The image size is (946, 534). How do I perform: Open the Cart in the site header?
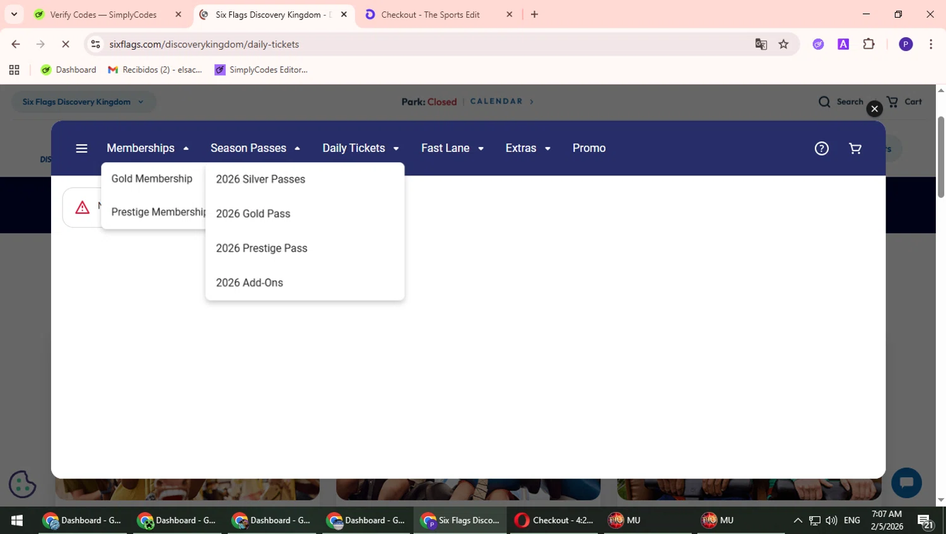(904, 102)
